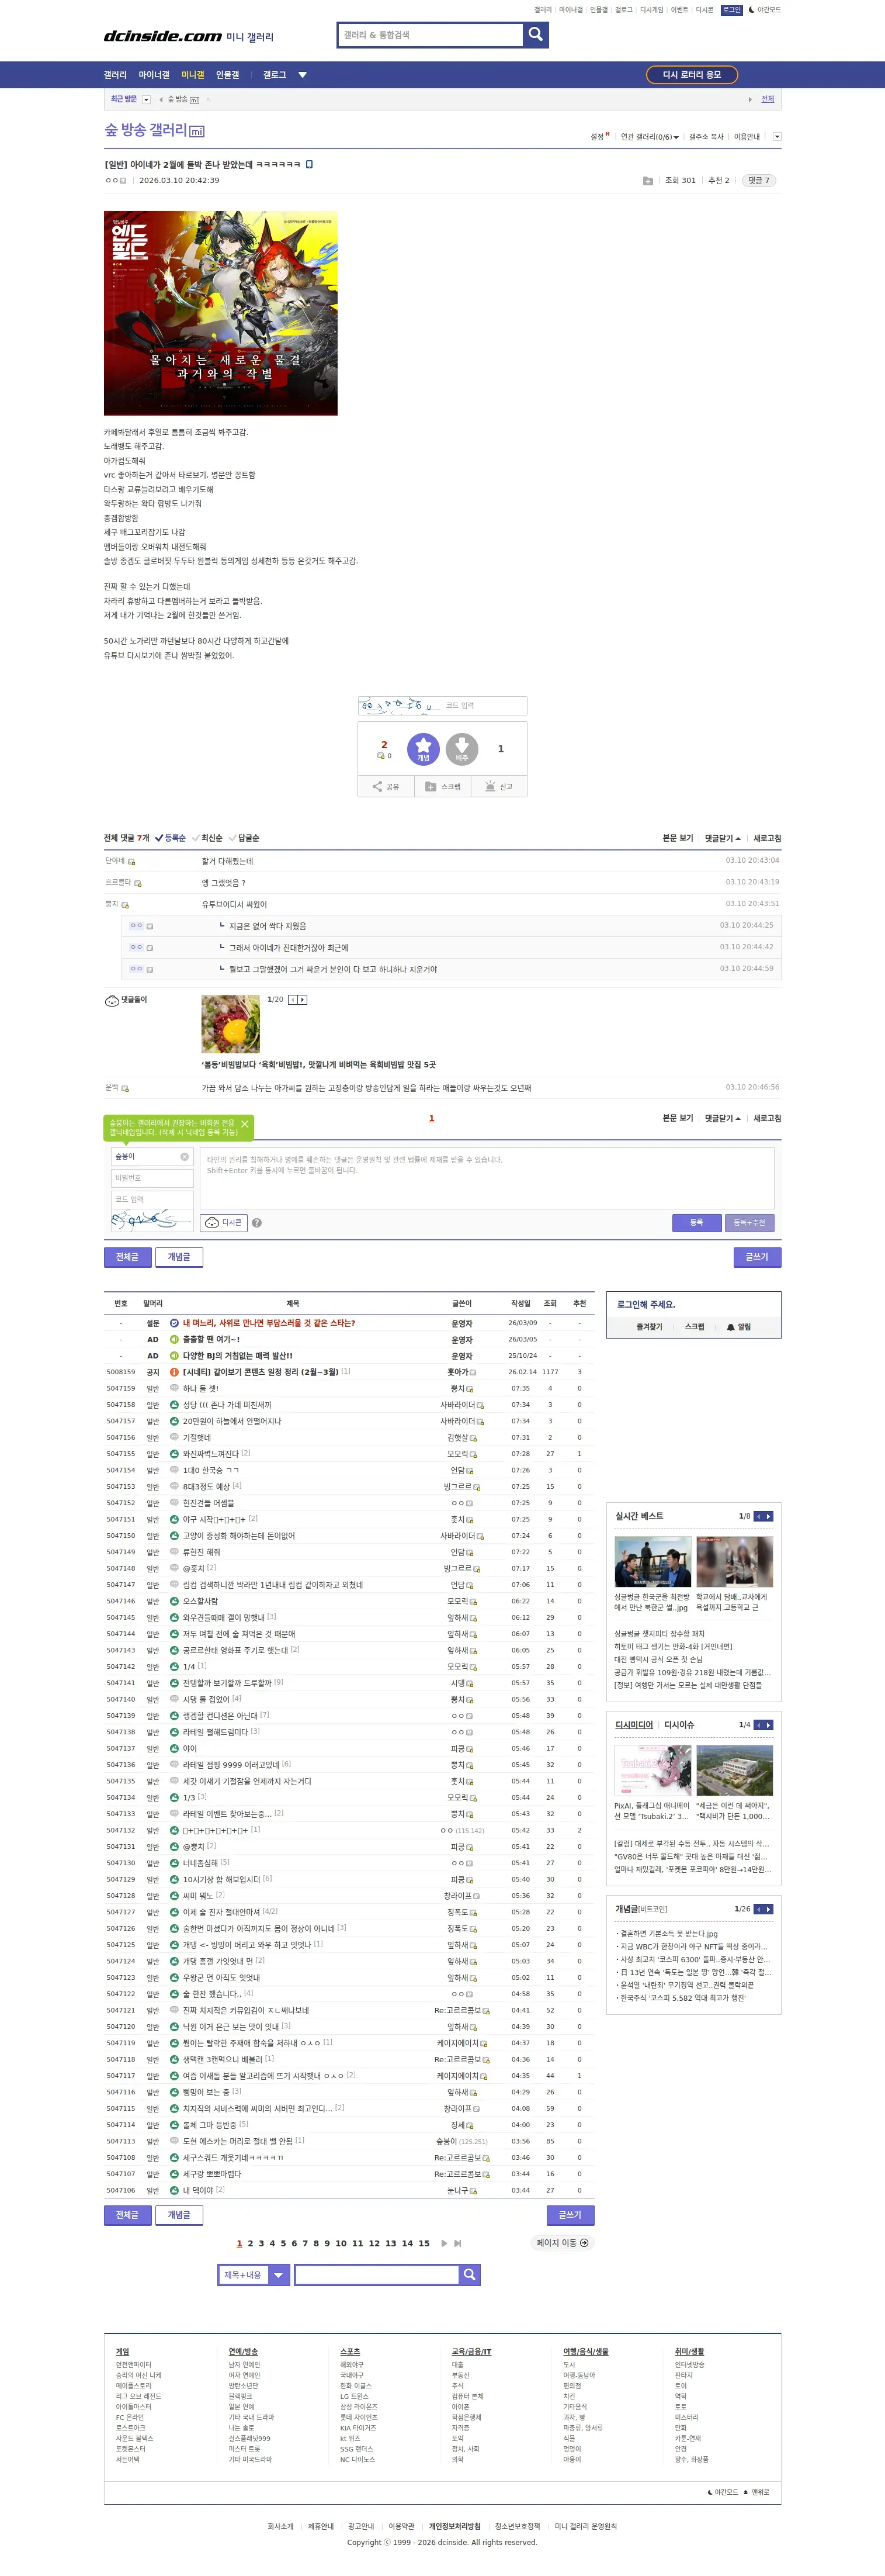Click the 등록+추천 button

coord(749,1222)
